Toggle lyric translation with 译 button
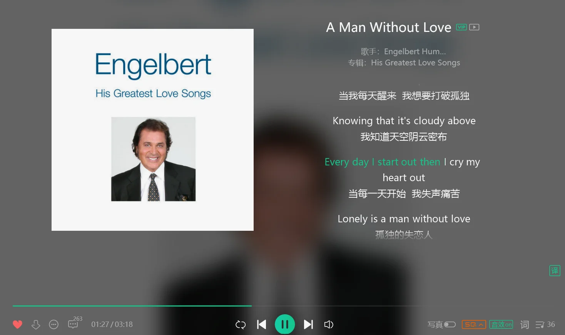The image size is (565, 335). click(x=555, y=270)
